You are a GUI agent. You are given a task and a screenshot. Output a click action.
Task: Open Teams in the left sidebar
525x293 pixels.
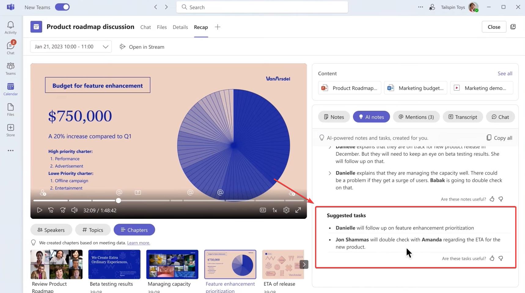pyautogui.click(x=11, y=68)
